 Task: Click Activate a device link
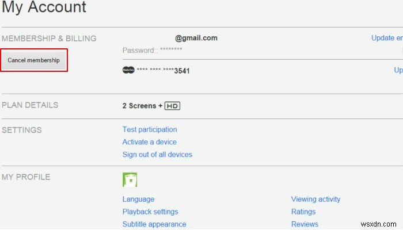[150, 142]
